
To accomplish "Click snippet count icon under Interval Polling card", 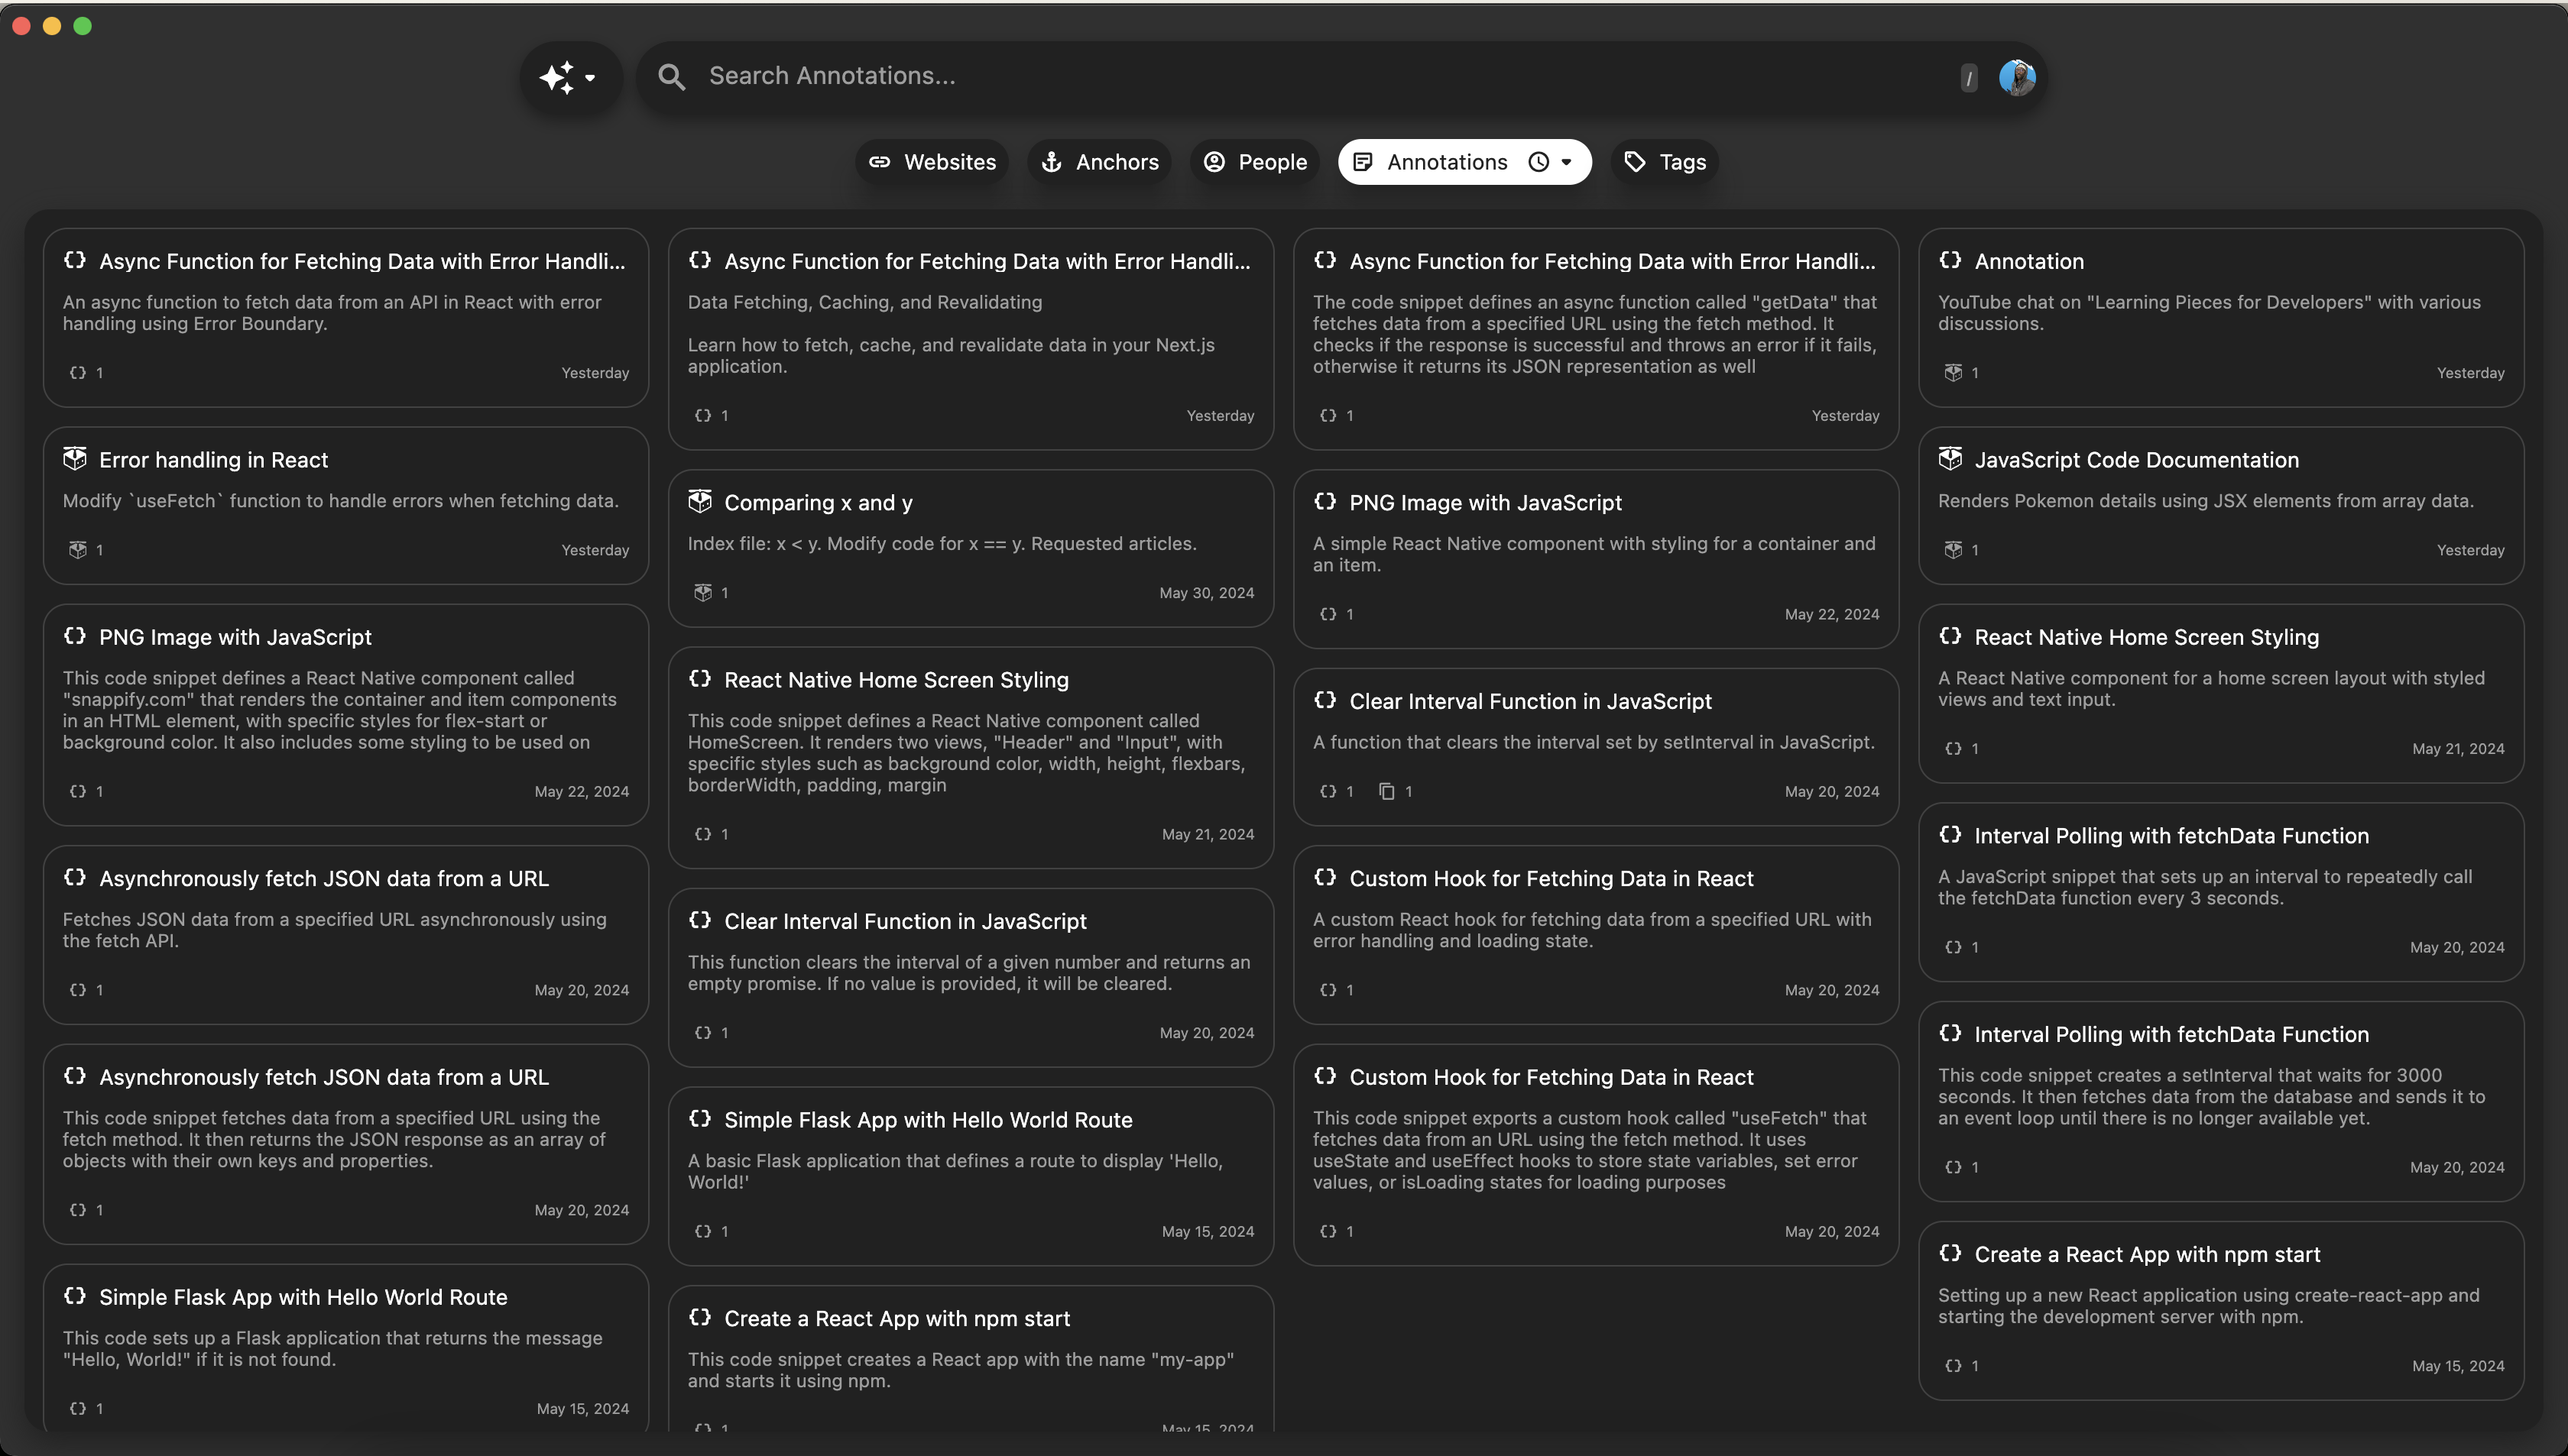I will (1953, 947).
